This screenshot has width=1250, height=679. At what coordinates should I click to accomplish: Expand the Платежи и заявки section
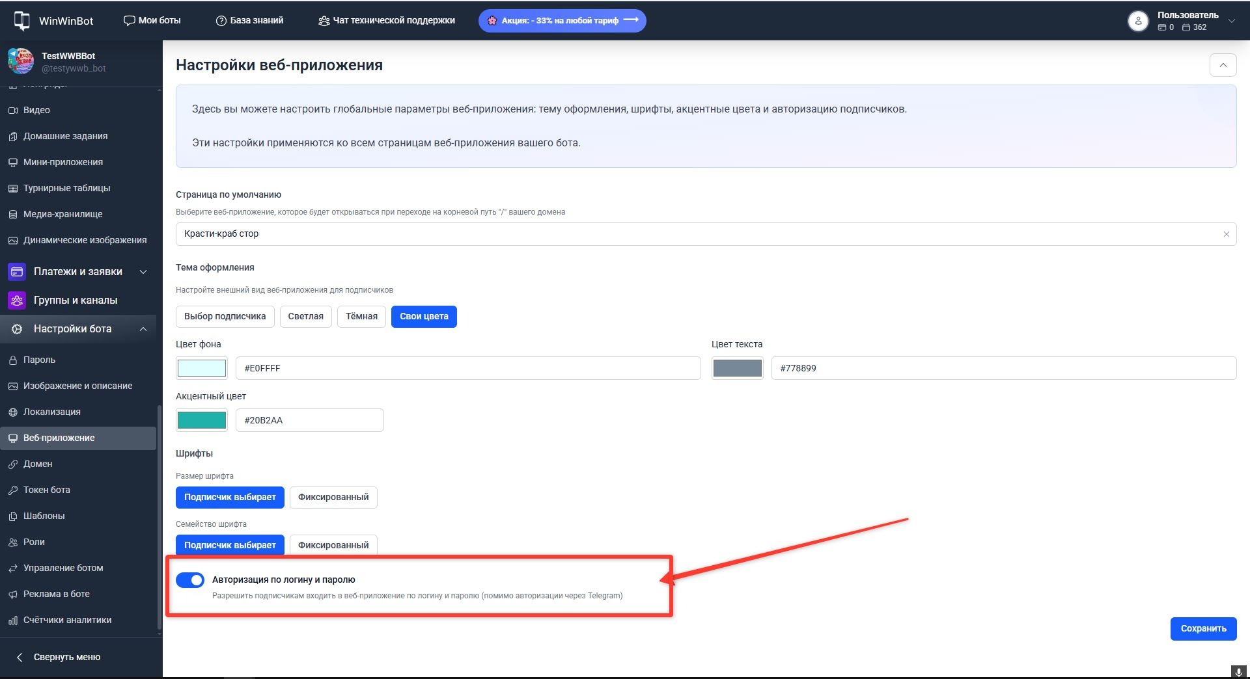pyautogui.click(x=143, y=272)
